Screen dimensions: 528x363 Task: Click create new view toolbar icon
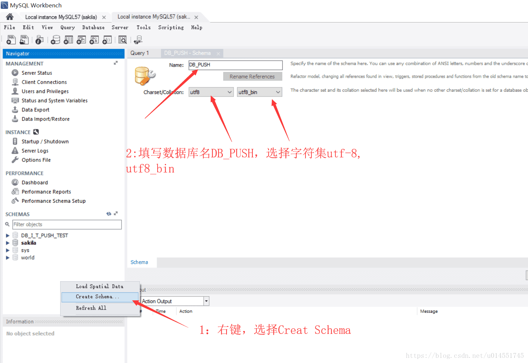coord(81,40)
